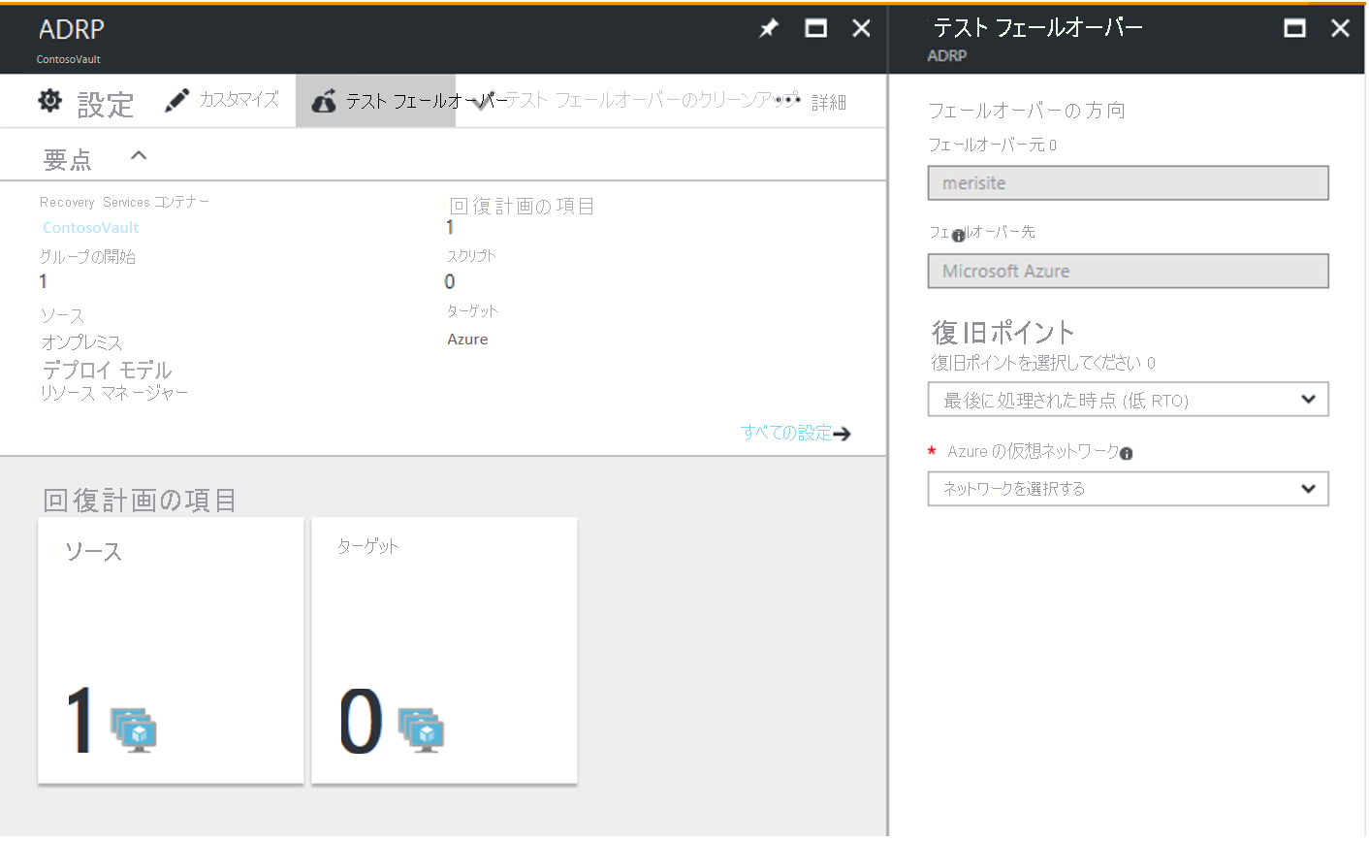Maximize the ADRP blade
This screenshot has height=842, width=1369.
[816, 29]
